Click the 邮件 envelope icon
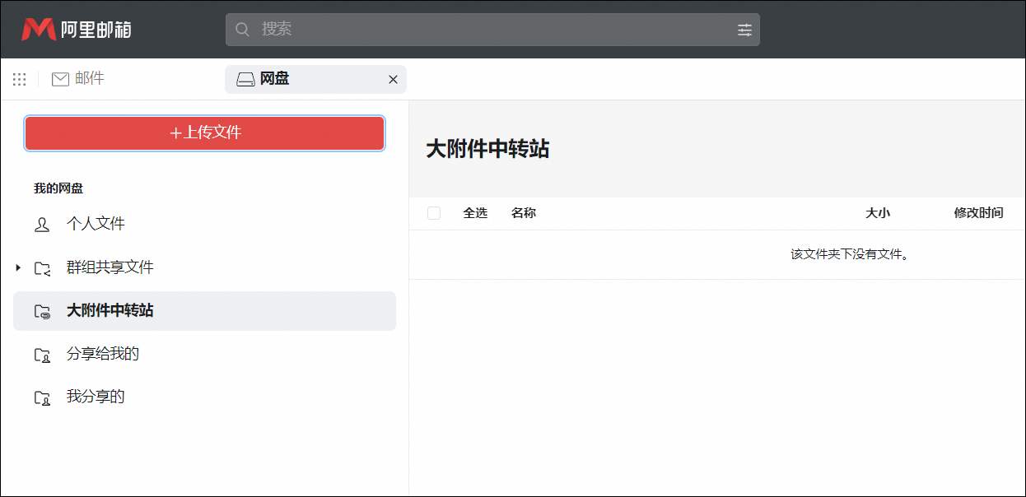Viewport: 1026px width, 497px height. [60, 79]
